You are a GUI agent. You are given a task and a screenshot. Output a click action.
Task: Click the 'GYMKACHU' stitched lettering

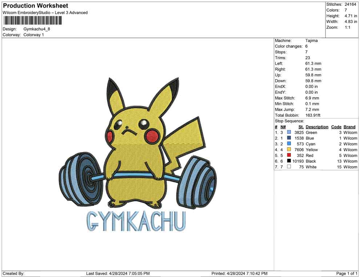[136, 221]
